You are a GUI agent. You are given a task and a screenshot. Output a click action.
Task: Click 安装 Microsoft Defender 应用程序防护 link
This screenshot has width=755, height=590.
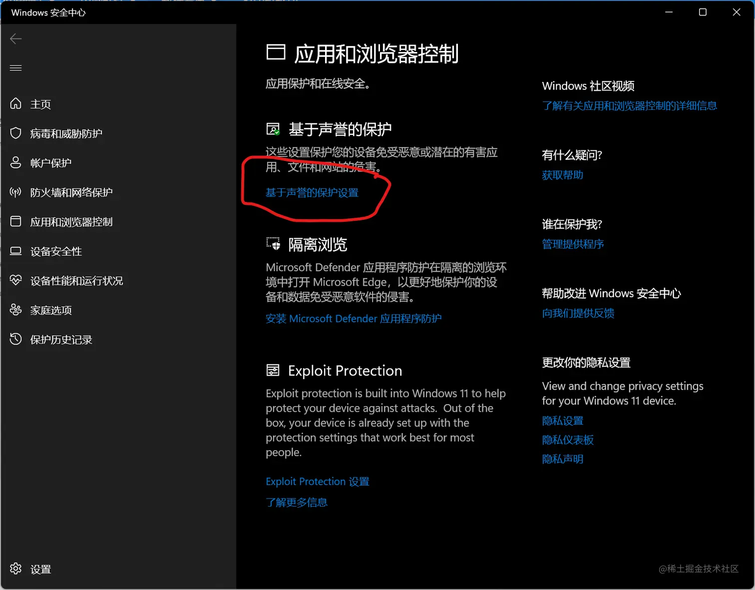click(x=354, y=318)
